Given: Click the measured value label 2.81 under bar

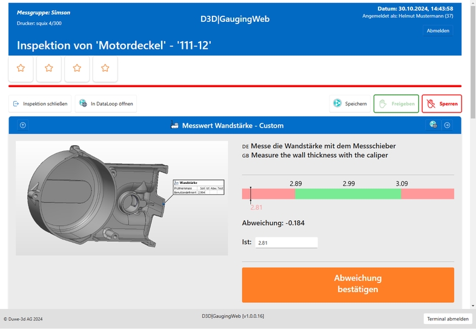Looking at the screenshot, I should pos(256,207).
